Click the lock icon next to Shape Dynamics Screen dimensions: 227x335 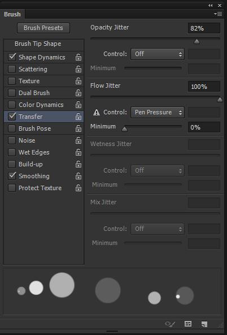point(78,57)
